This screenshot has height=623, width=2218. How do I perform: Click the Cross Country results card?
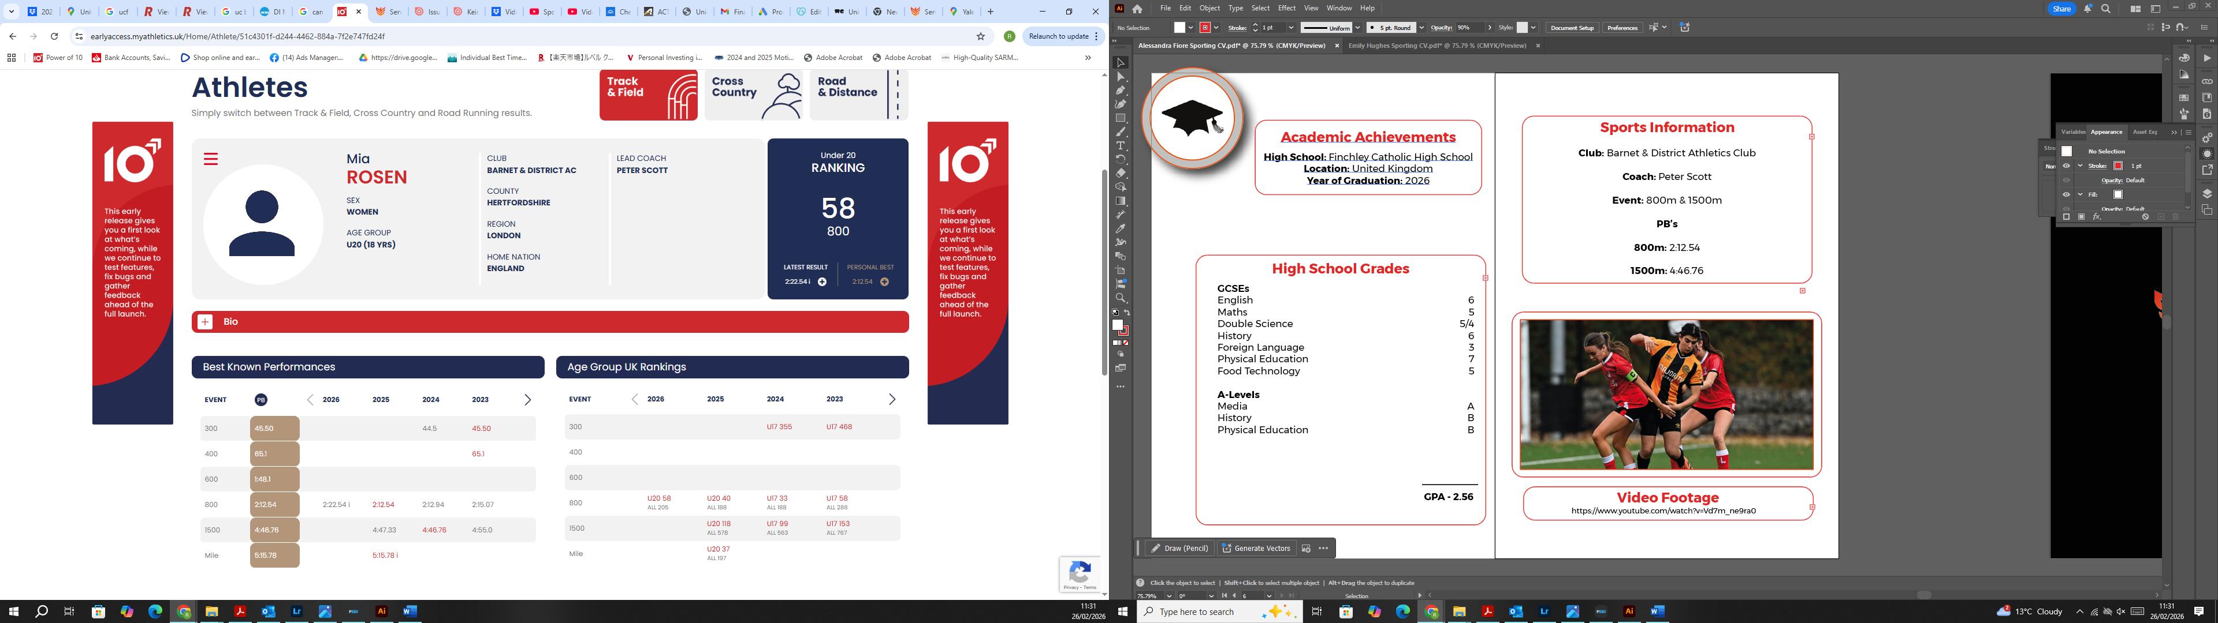click(x=753, y=95)
